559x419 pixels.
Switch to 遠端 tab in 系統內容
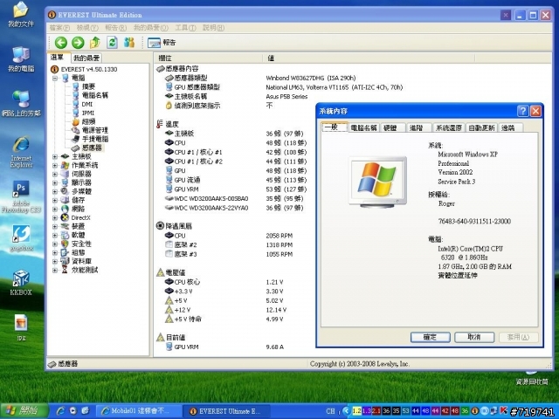508,128
